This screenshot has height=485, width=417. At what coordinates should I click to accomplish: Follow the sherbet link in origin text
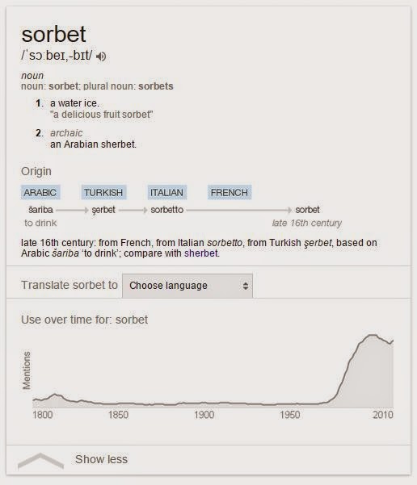pyautogui.click(x=201, y=253)
